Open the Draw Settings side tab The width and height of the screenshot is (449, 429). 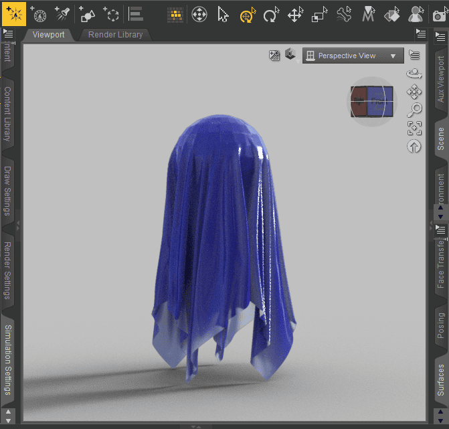pos(7,191)
